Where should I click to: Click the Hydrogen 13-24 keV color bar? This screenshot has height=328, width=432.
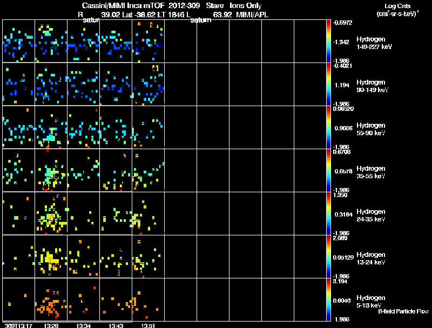328,256
